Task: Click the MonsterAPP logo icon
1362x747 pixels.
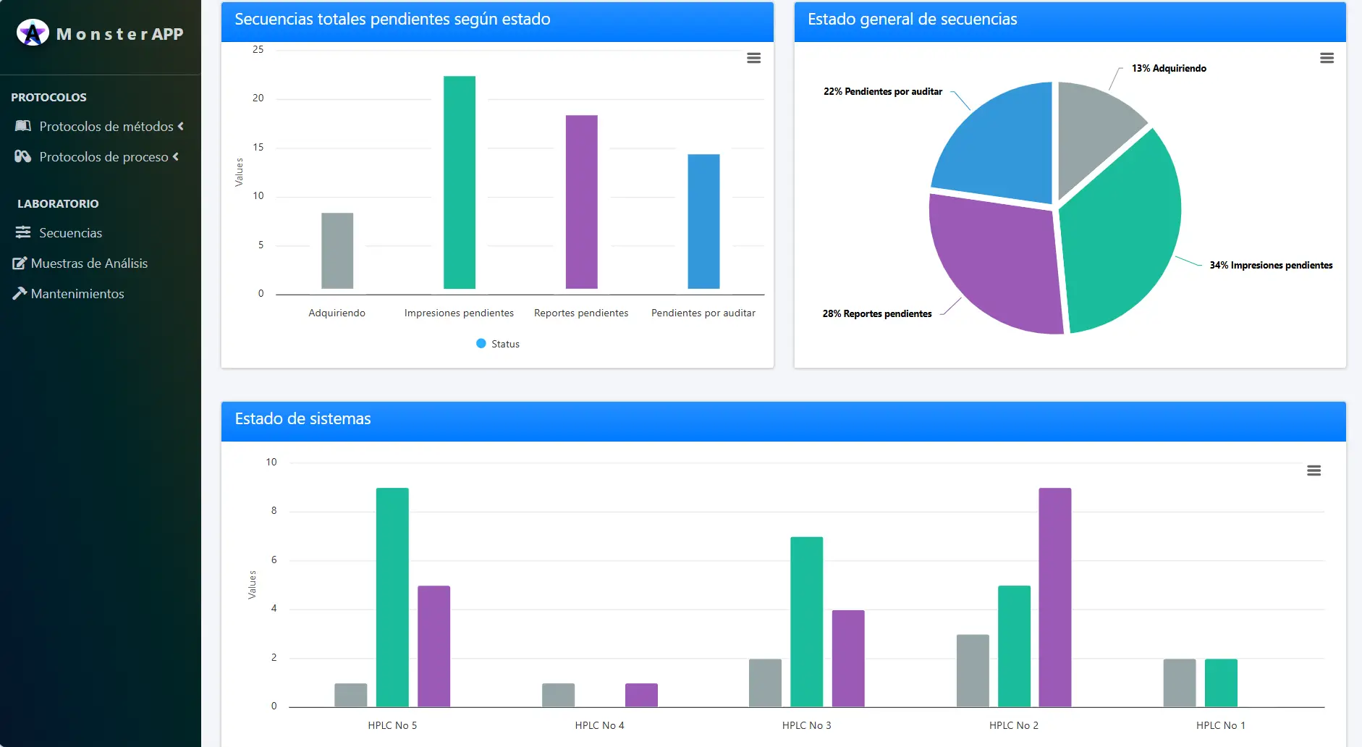Action: tap(33, 33)
